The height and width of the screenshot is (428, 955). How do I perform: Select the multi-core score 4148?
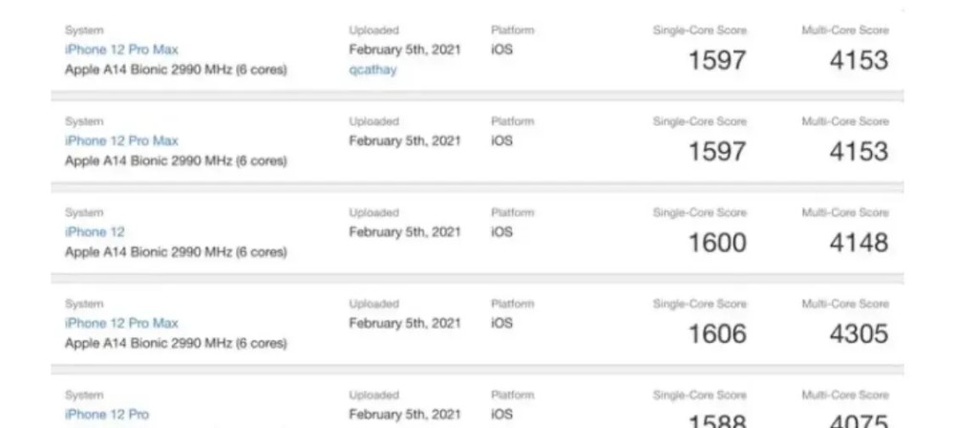859,243
